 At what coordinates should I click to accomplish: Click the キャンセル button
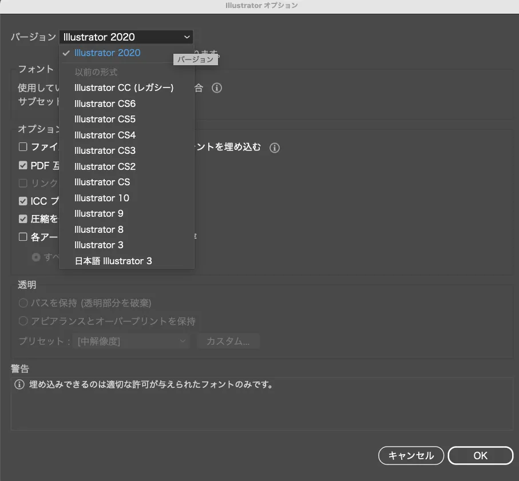click(x=411, y=455)
